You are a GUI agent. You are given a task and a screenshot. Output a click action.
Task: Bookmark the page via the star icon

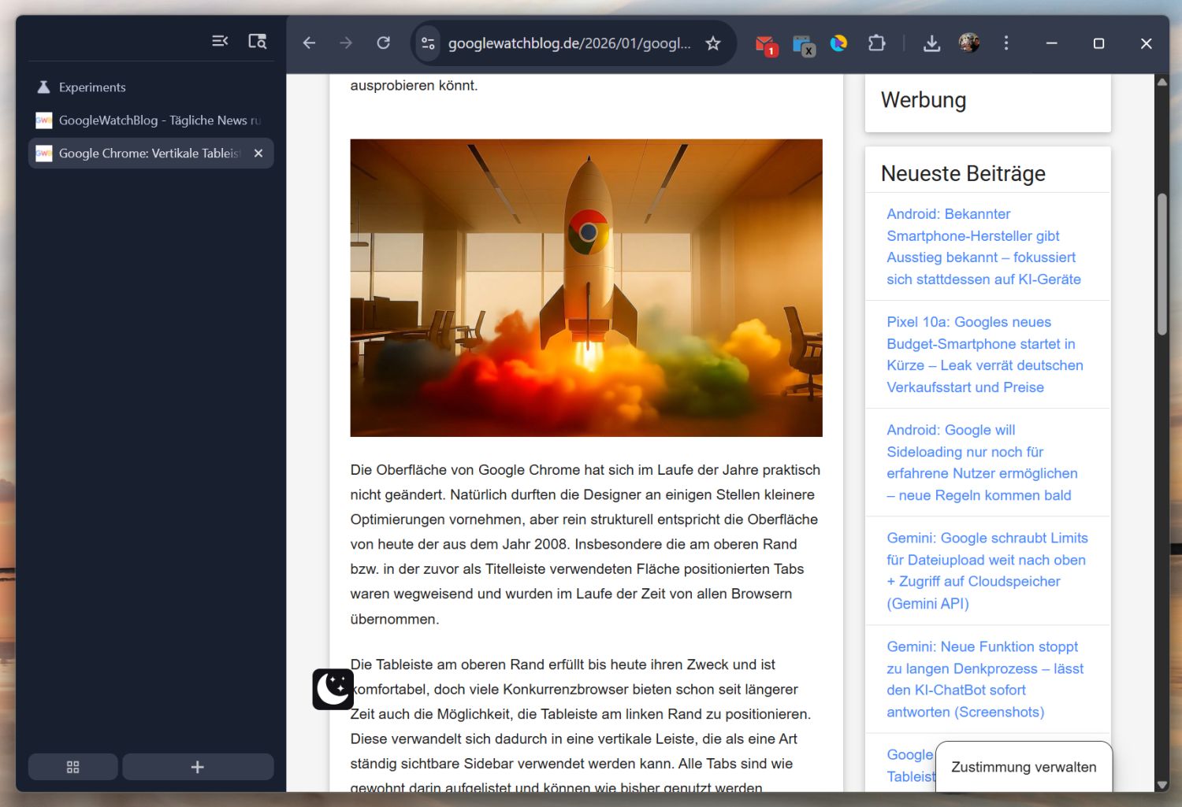(712, 44)
